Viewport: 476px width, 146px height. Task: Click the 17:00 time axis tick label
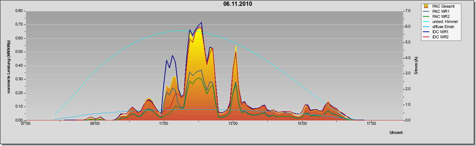coord(371,124)
